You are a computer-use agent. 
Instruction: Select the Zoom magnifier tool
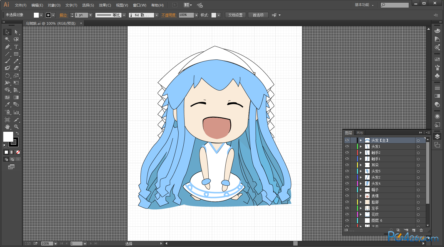click(16, 127)
